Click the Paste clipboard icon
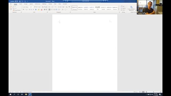This screenshot has width=171, height=96. point(11,7)
